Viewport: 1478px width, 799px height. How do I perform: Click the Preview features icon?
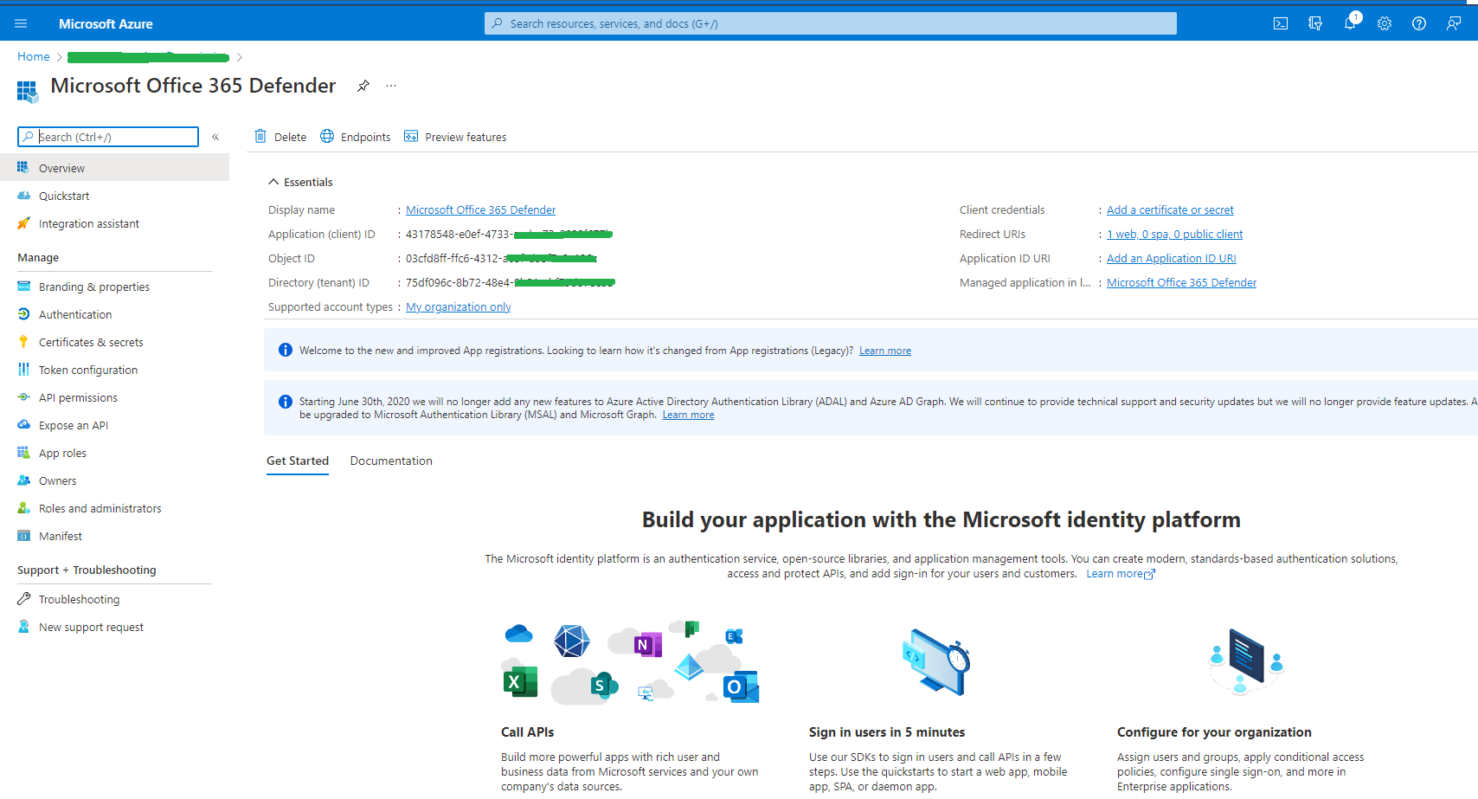point(411,136)
